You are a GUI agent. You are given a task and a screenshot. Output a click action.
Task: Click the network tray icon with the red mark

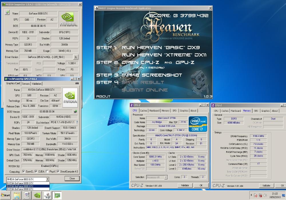[260, 195]
